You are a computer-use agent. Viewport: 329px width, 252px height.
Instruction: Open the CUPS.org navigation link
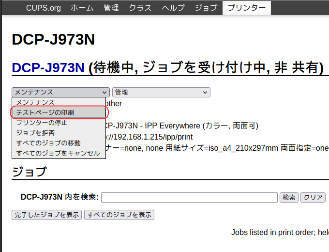point(43,8)
